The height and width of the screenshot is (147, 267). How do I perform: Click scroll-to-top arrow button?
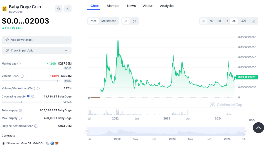[x=258, y=128]
